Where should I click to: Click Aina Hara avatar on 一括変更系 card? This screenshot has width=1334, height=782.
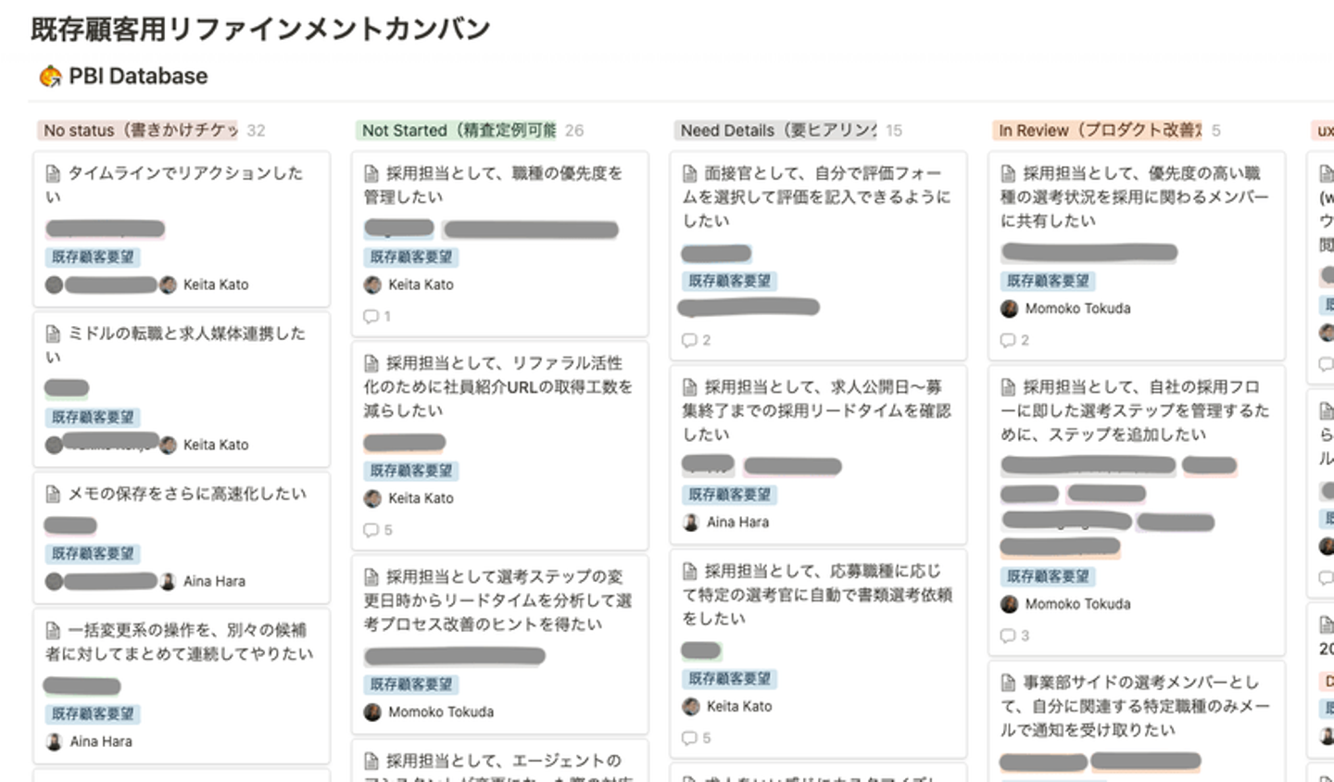point(55,741)
